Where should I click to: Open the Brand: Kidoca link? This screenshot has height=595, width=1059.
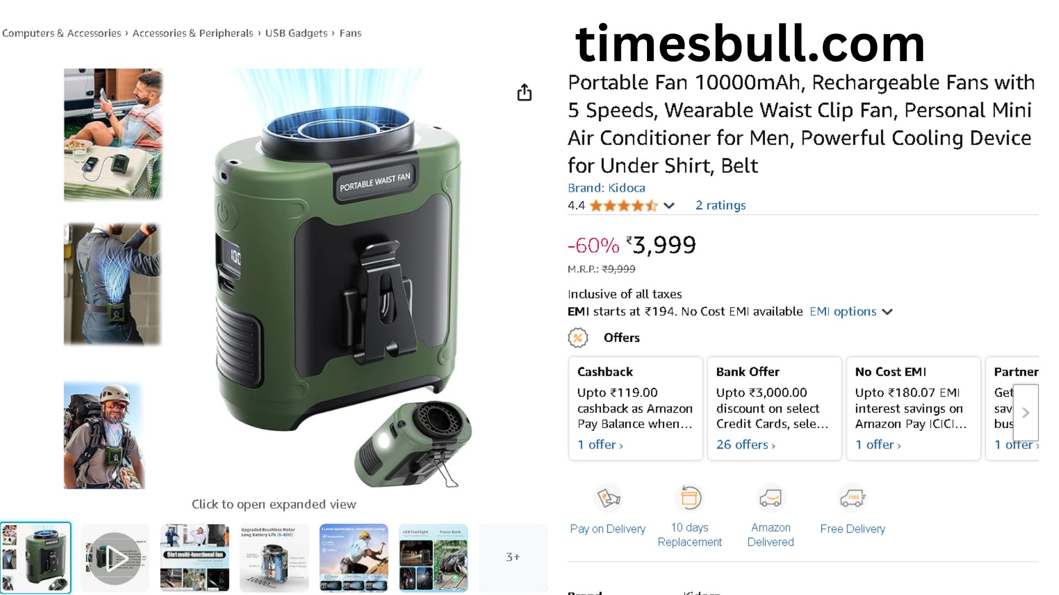coord(606,188)
